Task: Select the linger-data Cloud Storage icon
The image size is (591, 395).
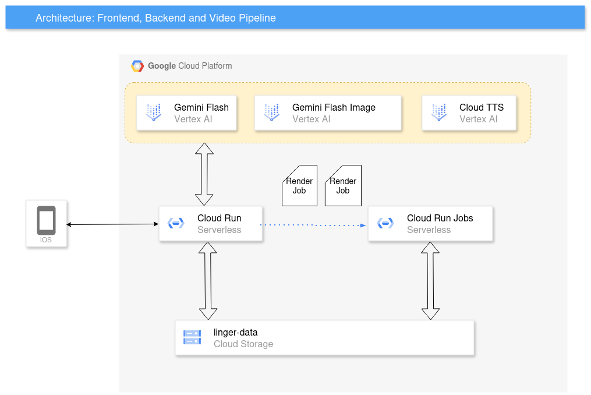Action: point(192,337)
